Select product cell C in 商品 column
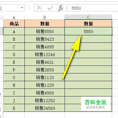Screen dimensions: 118x118 (14, 47)
